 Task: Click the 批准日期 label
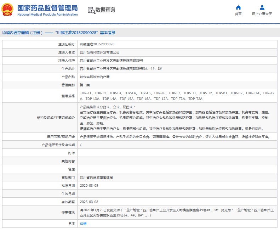click(68, 186)
